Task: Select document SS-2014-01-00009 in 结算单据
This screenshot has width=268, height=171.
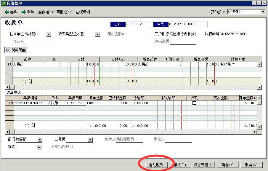Action: tap(30, 103)
